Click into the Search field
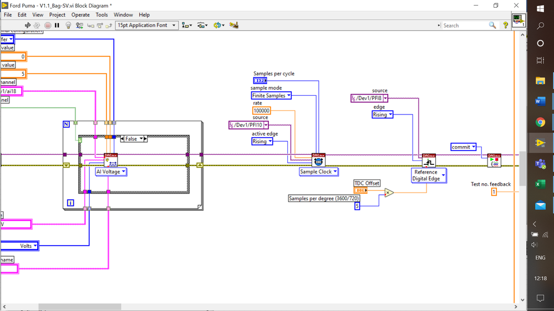 pos(465,25)
